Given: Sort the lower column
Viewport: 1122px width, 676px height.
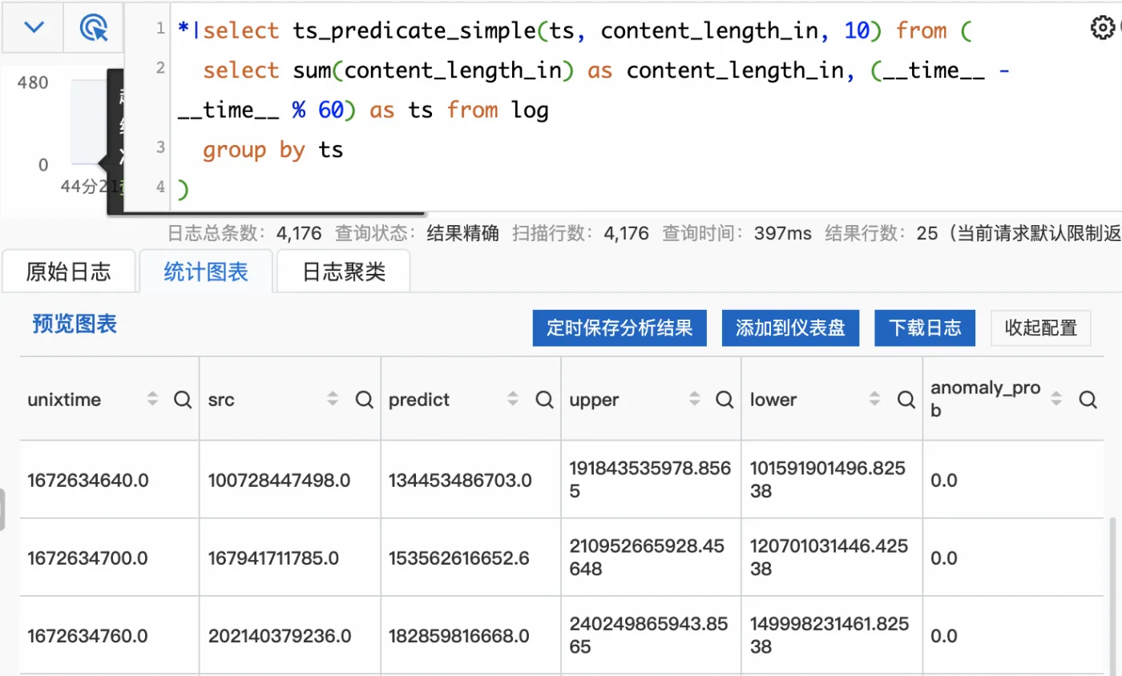Looking at the screenshot, I should (876, 399).
